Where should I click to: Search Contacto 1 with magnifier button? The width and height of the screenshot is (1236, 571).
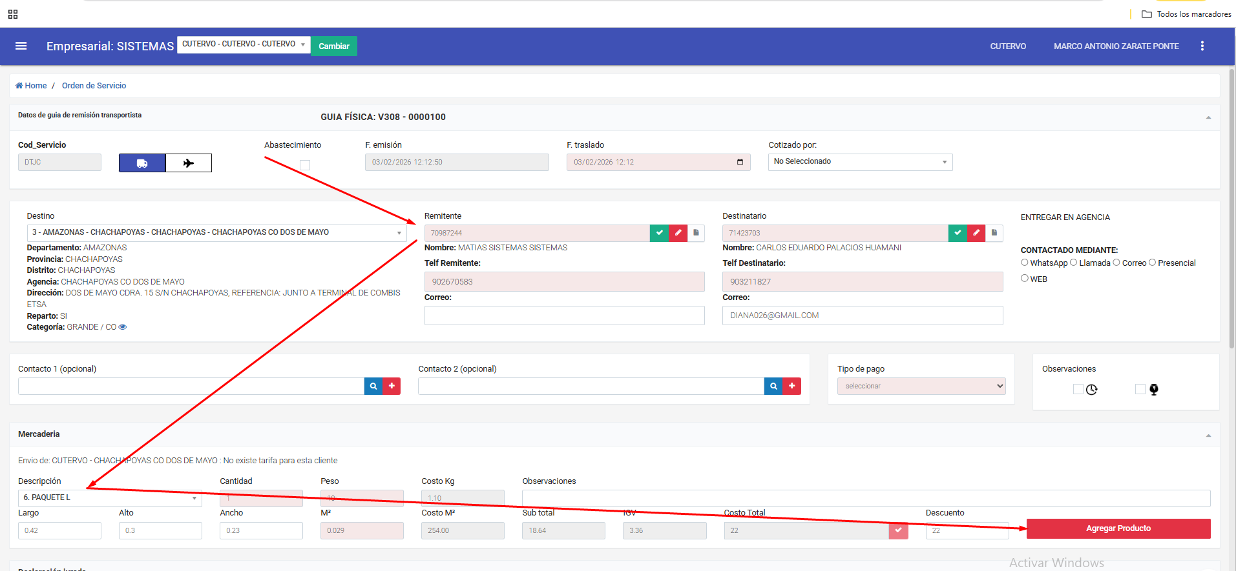pyautogui.click(x=373, y=386)
